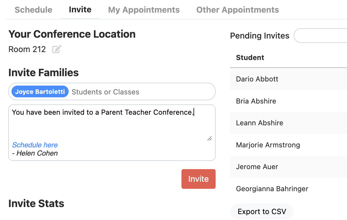This screenshot has width=347, height=220.
Task: Click the Joyce Bartoletti recipient chip
Action: (x=39, y=91)
